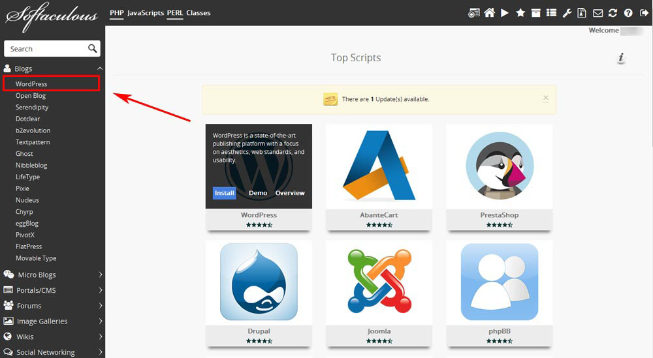Open the email settings envelope icon
This screenshot has height=358, width=653.
597,13
